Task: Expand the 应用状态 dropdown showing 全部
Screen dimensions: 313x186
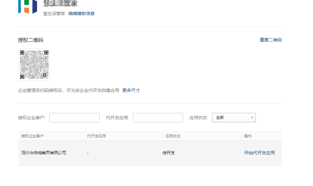Action: coord(234,118)
